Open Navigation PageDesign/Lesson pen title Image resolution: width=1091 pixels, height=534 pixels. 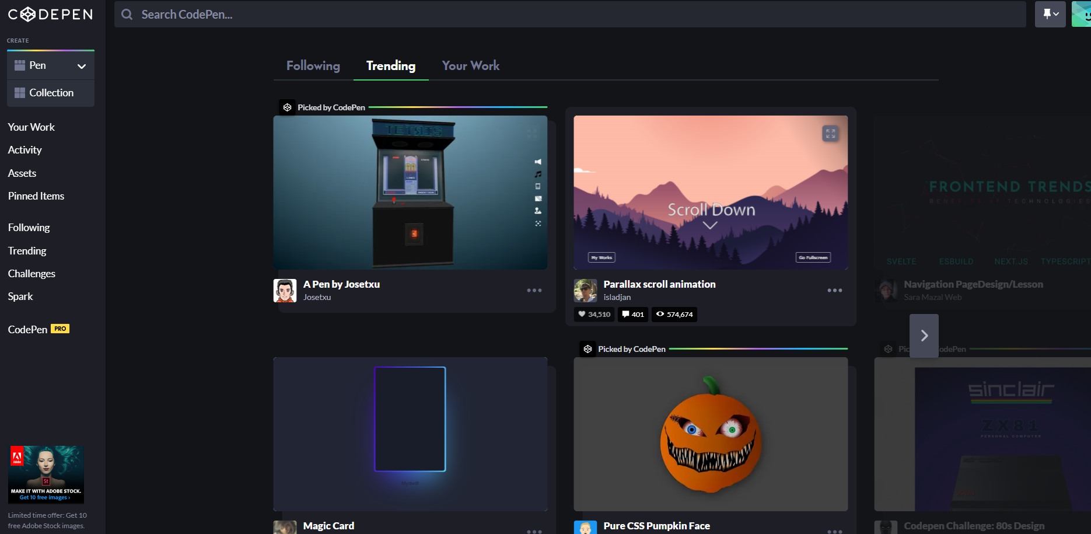click(x=973, y=284)
